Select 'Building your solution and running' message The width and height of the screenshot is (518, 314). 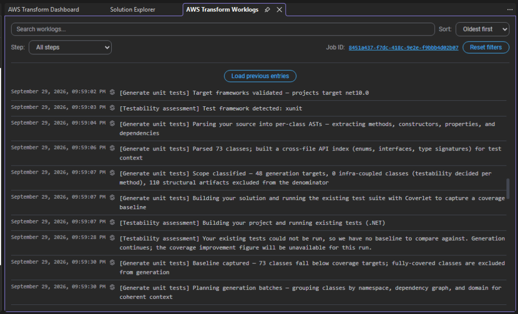[312, 203]
